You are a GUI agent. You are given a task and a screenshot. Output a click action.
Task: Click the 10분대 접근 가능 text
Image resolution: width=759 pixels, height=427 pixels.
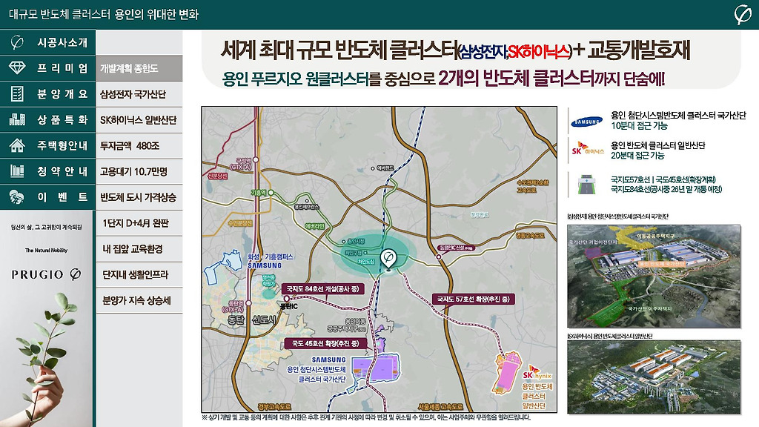[639, 126]
